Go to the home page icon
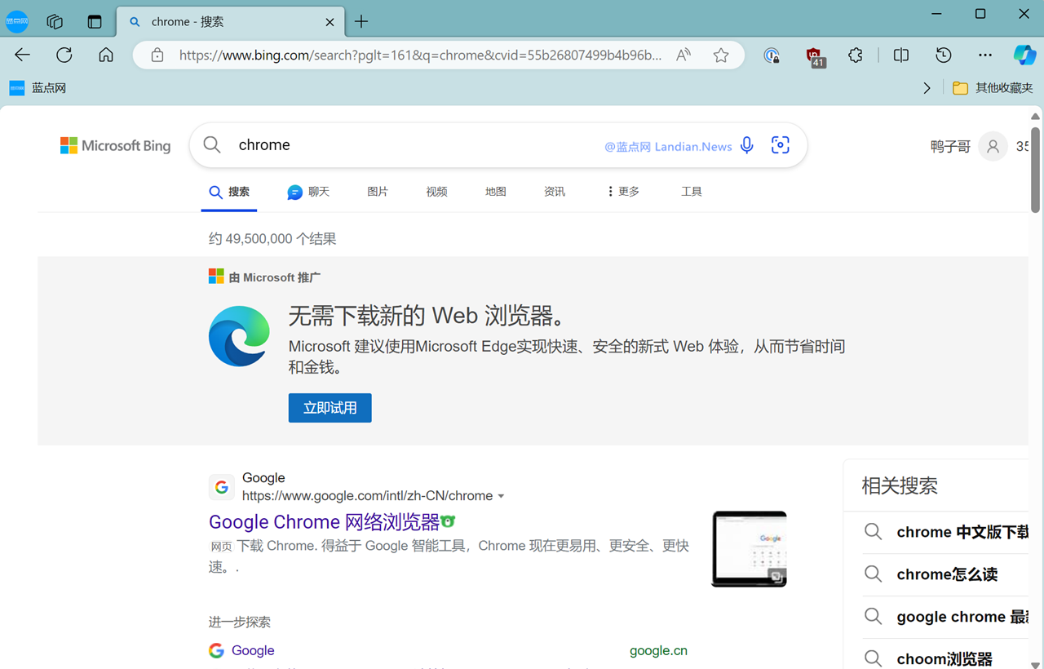The image size is (1044, 669). click(106, 55)
